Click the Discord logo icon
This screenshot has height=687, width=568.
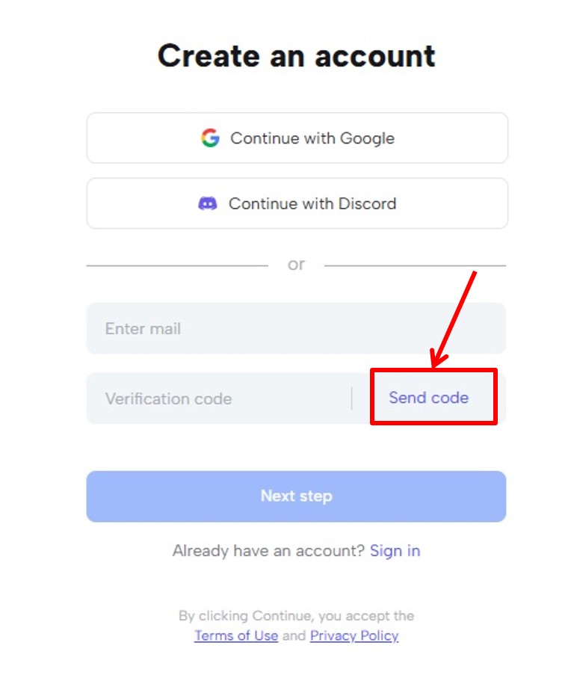(x=208, y=203)
